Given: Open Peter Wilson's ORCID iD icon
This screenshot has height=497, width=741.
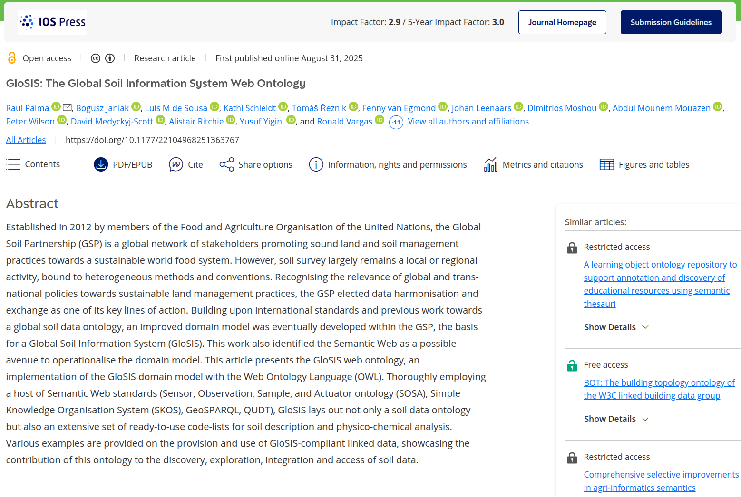Looking at the screenshot, I should pyautogui.click(x=62, y=120).
